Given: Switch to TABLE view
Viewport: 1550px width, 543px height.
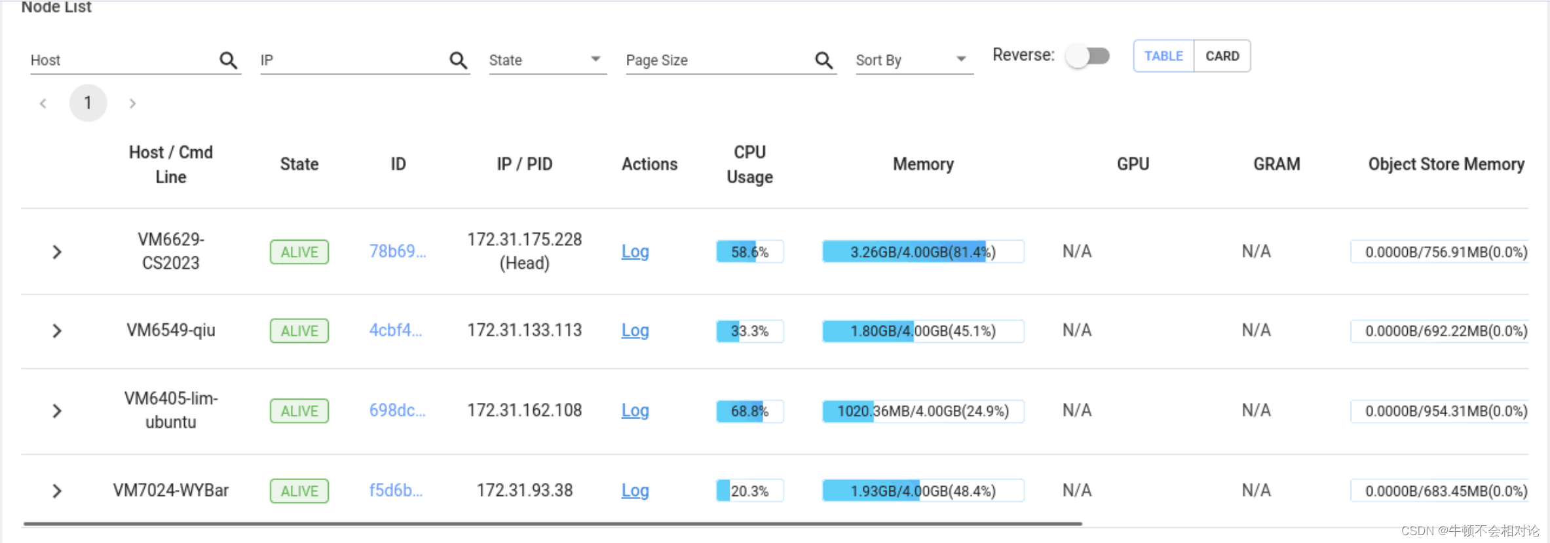Looking at the screenshot, I should 1163,56.
